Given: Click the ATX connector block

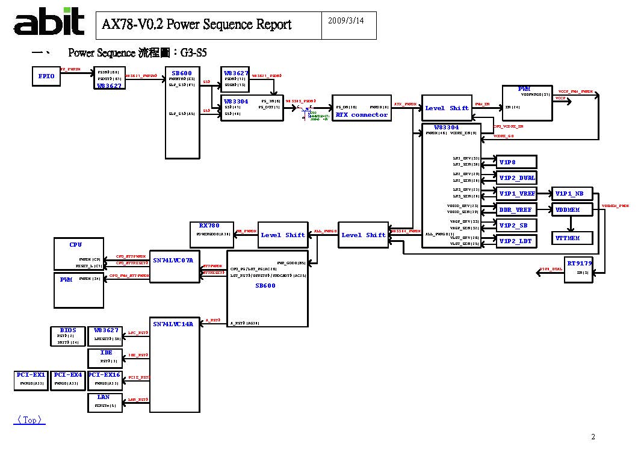Looking at the screenshot, I should [x=361, y=108].
